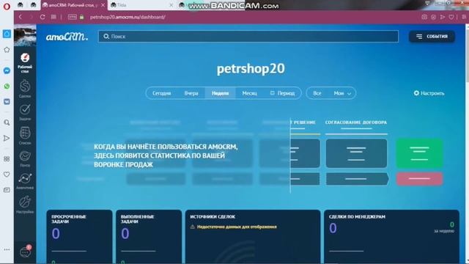
Task: Select the Сегодня period filter
Action: click(161, 93)
